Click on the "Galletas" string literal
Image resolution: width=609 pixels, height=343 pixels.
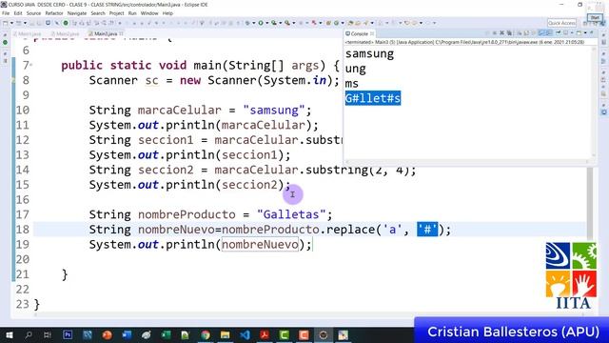(x=291, y=214)
